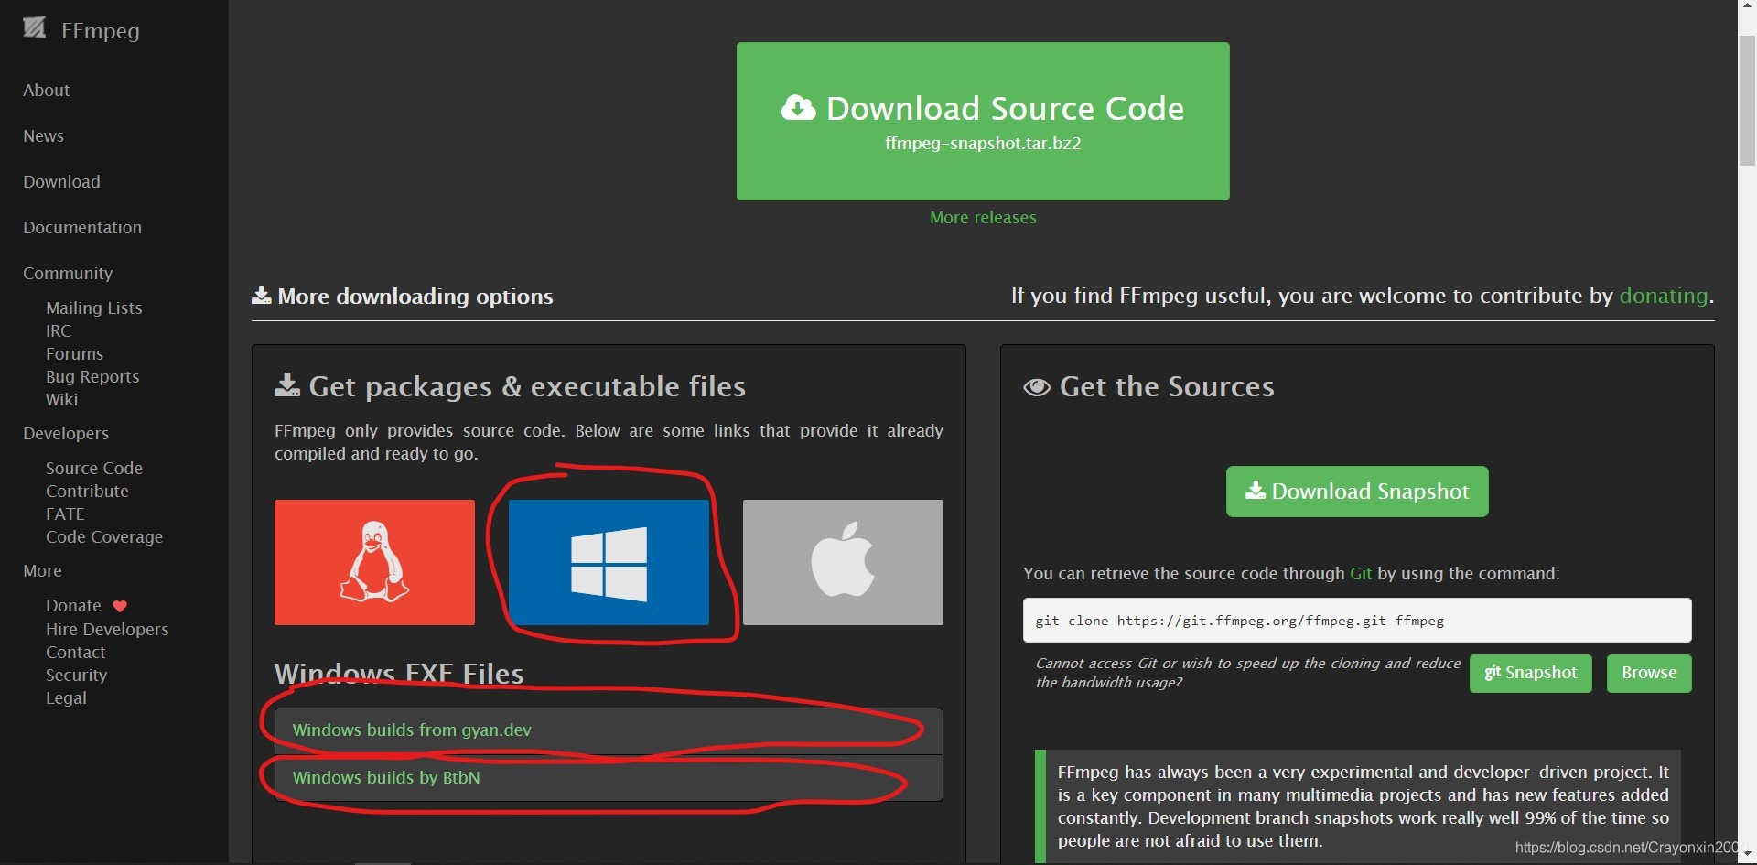Viewport: 1757px width, 865px height.
Task: Open the Wiki link
Action: pos(61,399)
